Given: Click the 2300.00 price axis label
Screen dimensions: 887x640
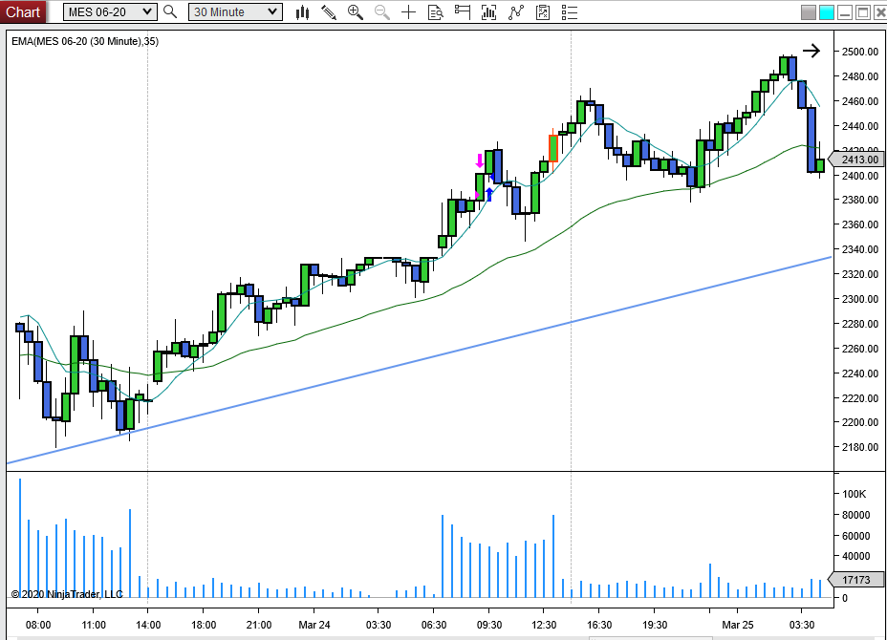Looking at the screenshot, I should (x=860, y=299).
